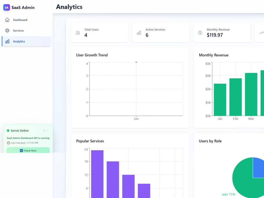Click the Last checked: 1:17:35 PM text
Image resolution: width=264 pixels, height=198 pixels.
[x=24, y=143]
